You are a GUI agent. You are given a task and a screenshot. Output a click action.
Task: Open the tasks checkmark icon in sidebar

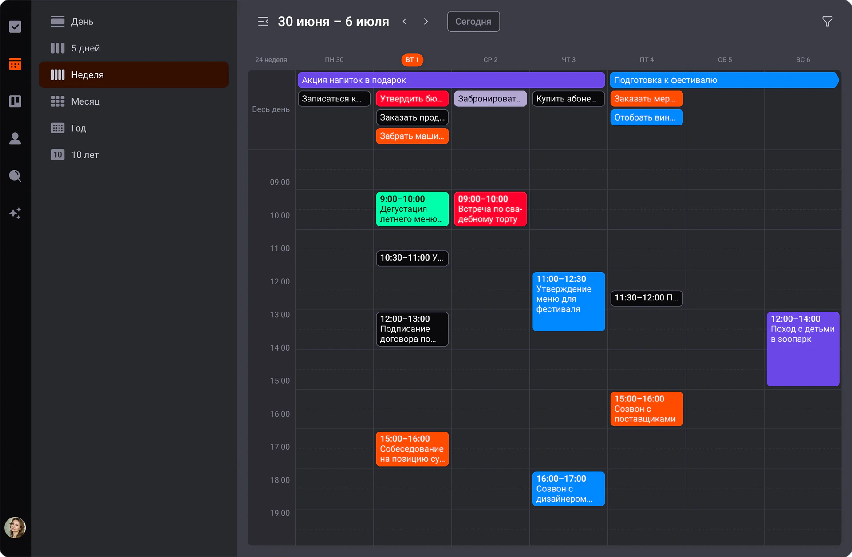[x=15, y=27]
